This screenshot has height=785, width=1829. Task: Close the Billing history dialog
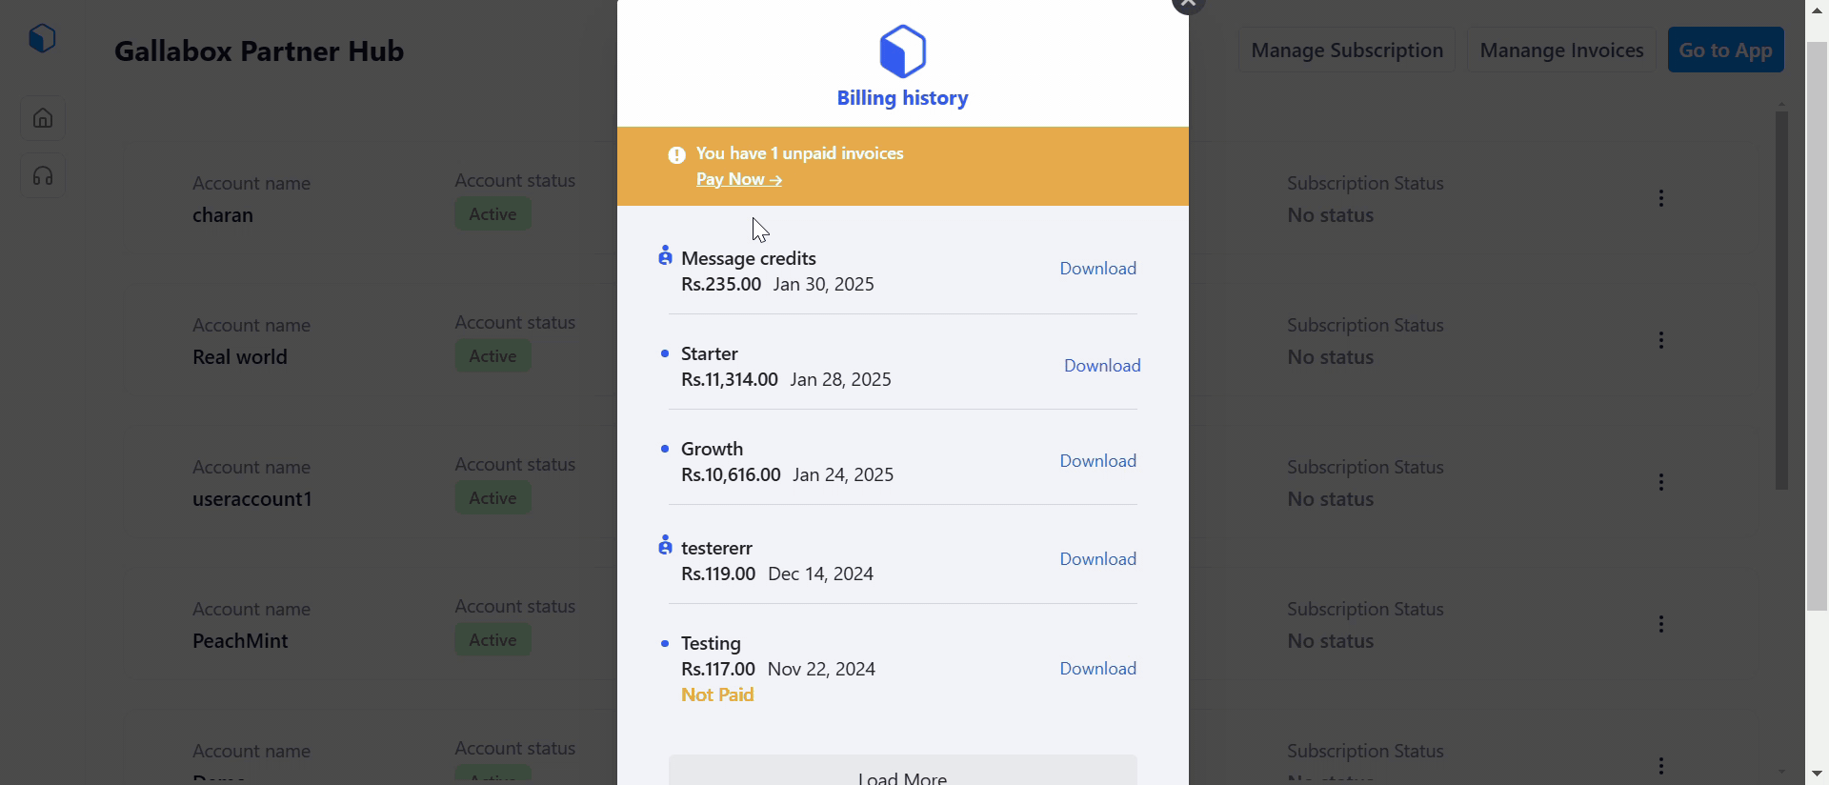pos(1188,4)
